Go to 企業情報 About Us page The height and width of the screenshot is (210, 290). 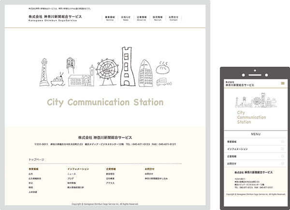click(142, 18)
